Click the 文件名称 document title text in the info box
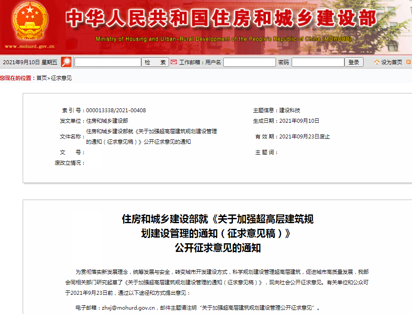 [151, 136]
